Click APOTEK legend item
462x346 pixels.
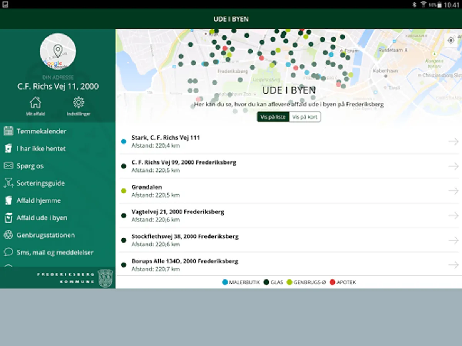point(343,282)
